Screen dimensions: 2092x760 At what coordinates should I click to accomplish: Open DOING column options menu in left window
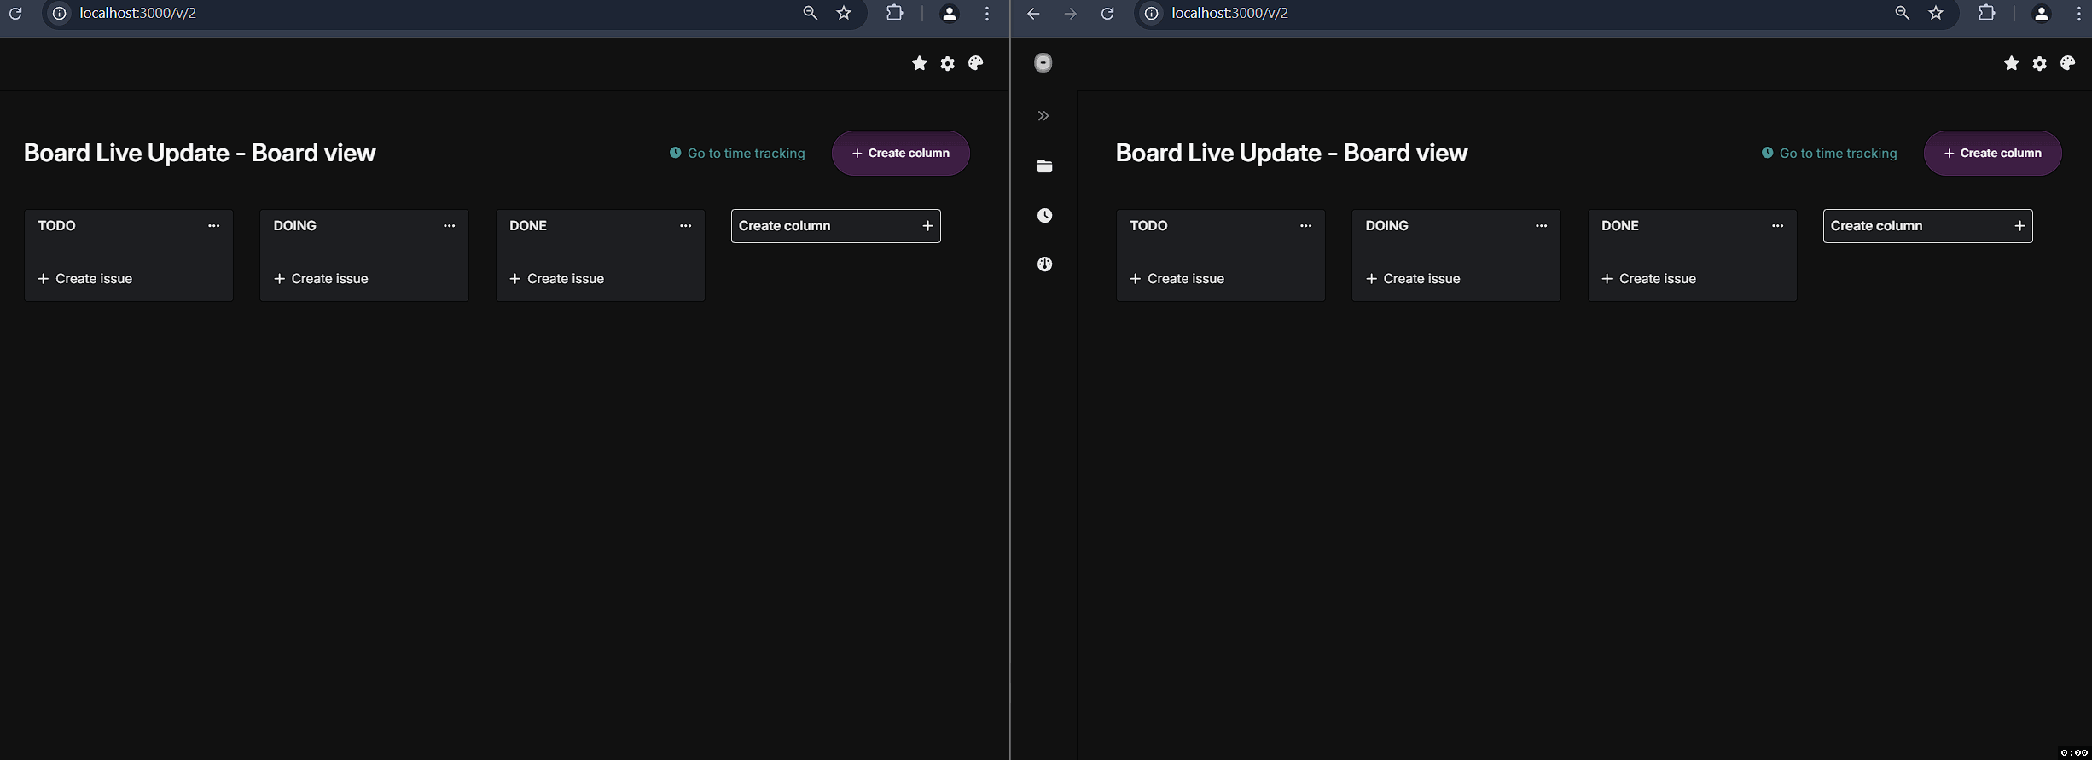[449, 226]
